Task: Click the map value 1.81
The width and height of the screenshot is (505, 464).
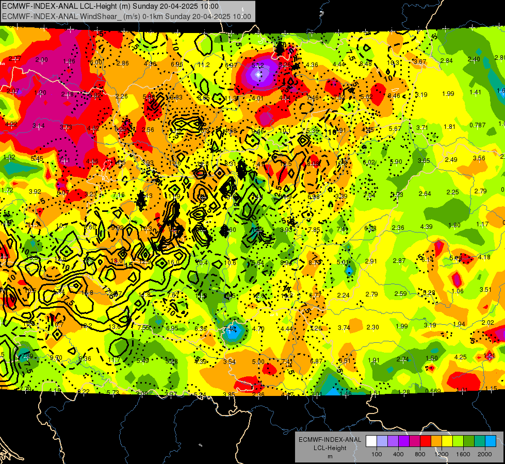Action: [x=450, y=126]
